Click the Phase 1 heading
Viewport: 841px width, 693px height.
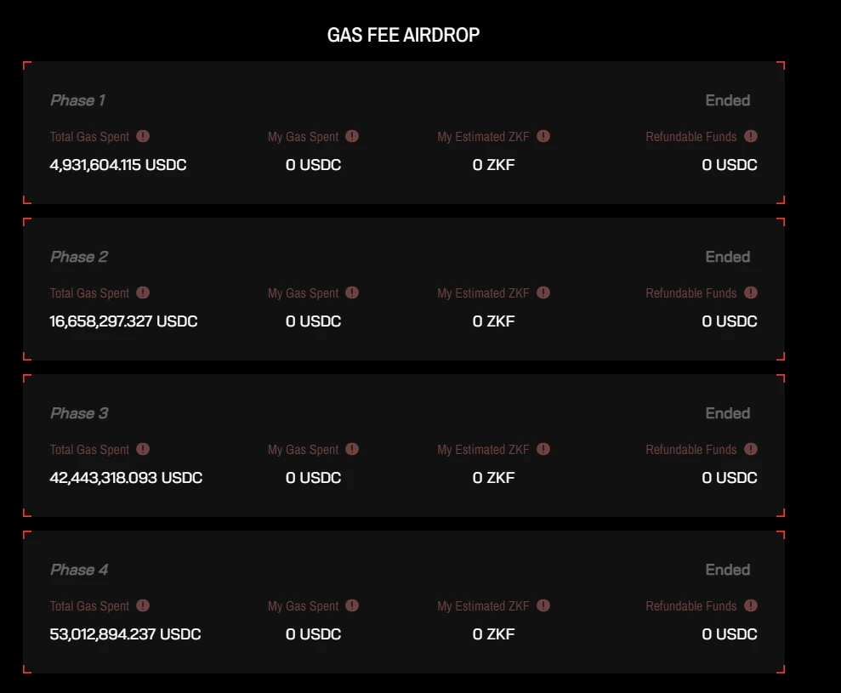pos(77,100)
